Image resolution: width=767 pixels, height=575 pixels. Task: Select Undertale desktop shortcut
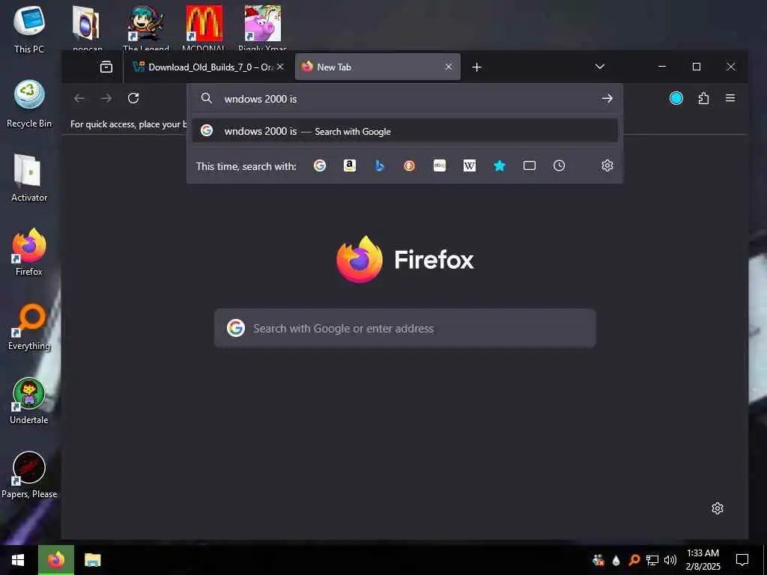pos(29,401)
